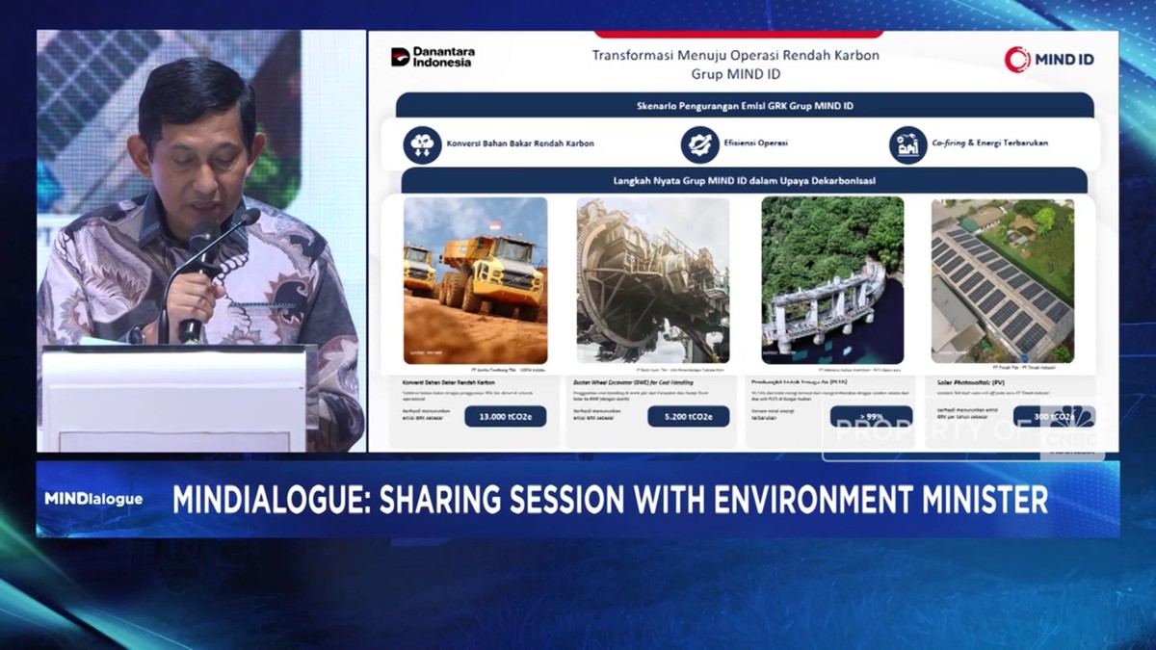Click "Konversi Bahan Bakar Rendah Karbon" beside the cloud icon
This screenshot has width=1156, height=650.
(520, 143)
